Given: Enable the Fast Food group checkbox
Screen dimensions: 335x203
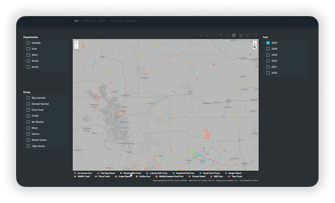Looking at the screenshot, I should [x=28, y=110].
